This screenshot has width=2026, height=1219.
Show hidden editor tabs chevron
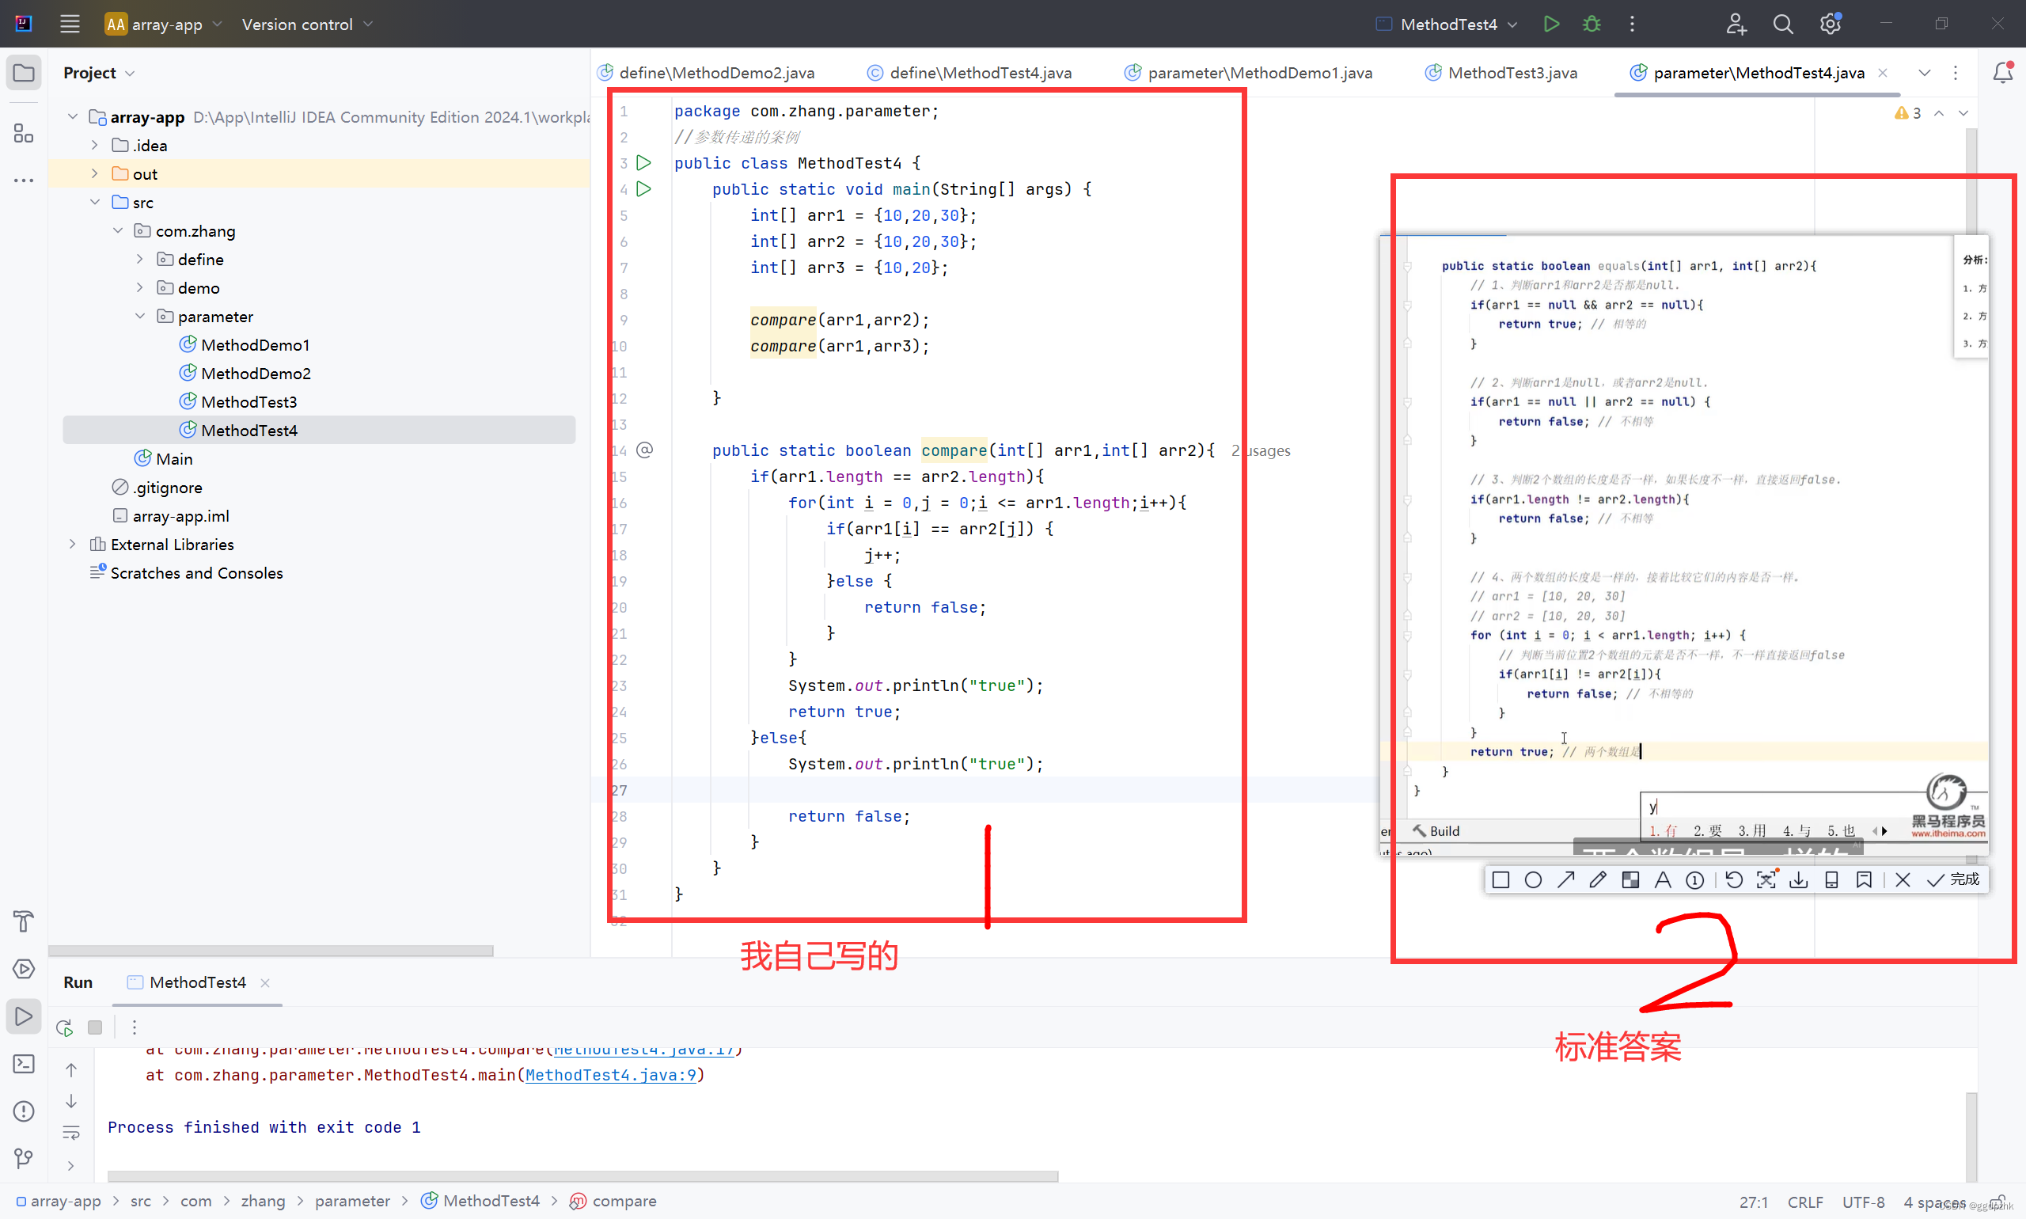(x=1923, y=73)
